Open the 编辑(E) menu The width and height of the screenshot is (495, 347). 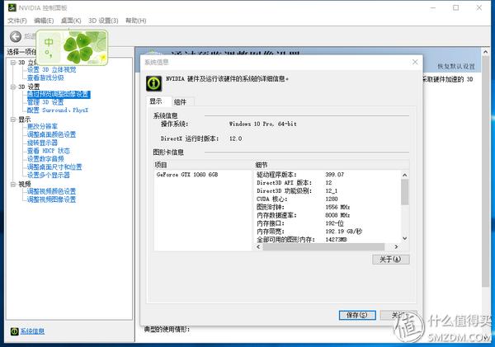(x=44, y=21)
